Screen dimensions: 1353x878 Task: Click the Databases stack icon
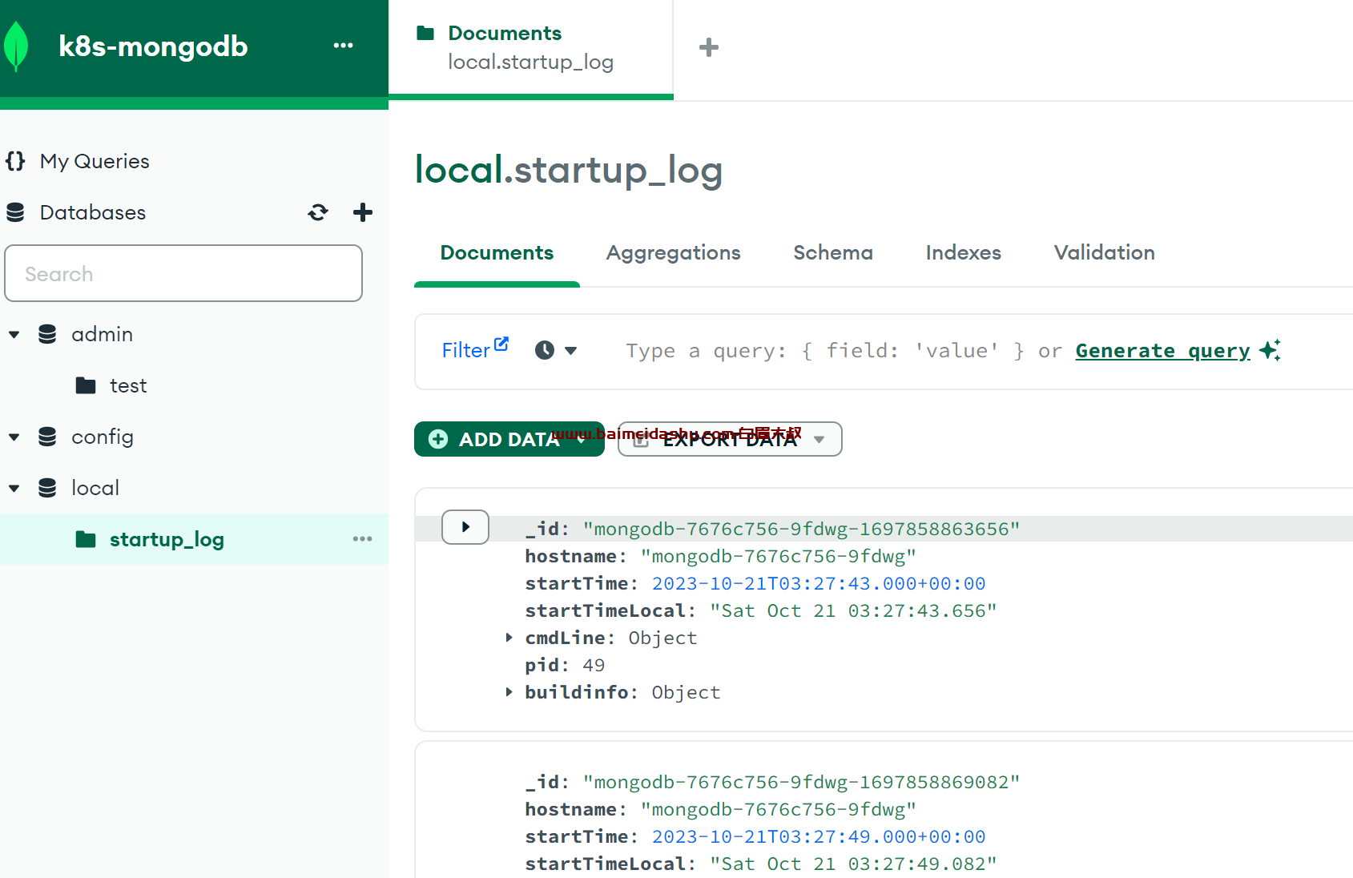(15, 212)
